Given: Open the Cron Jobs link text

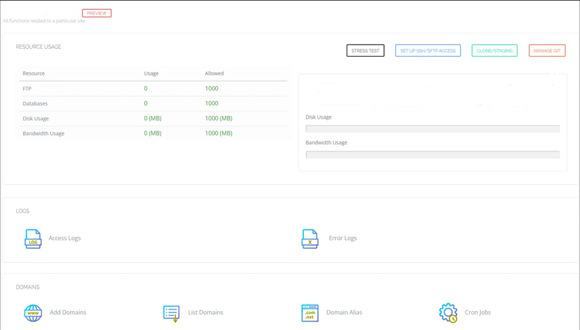Looking at the screenshot, I should tap(478, 312).
